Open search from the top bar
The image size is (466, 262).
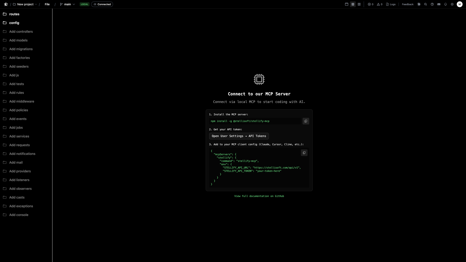426,4
